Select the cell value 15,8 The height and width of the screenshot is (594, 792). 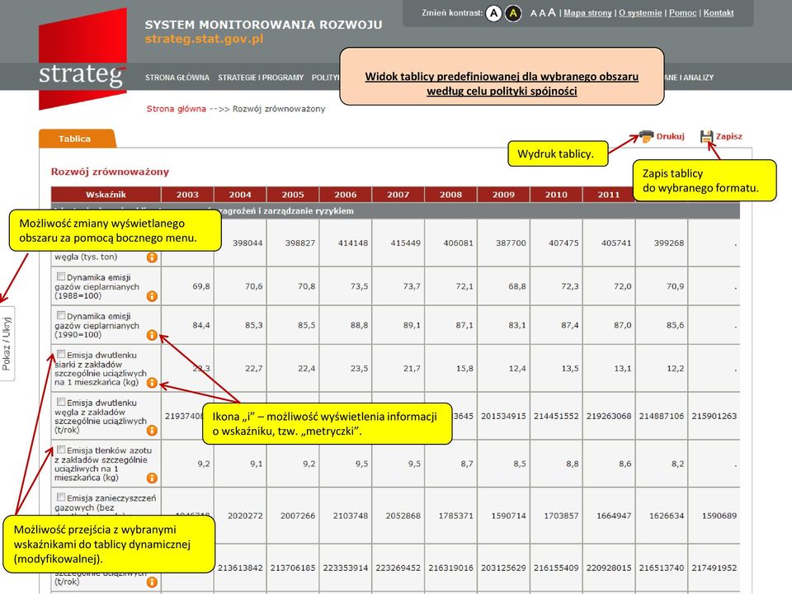pos(464,369)
